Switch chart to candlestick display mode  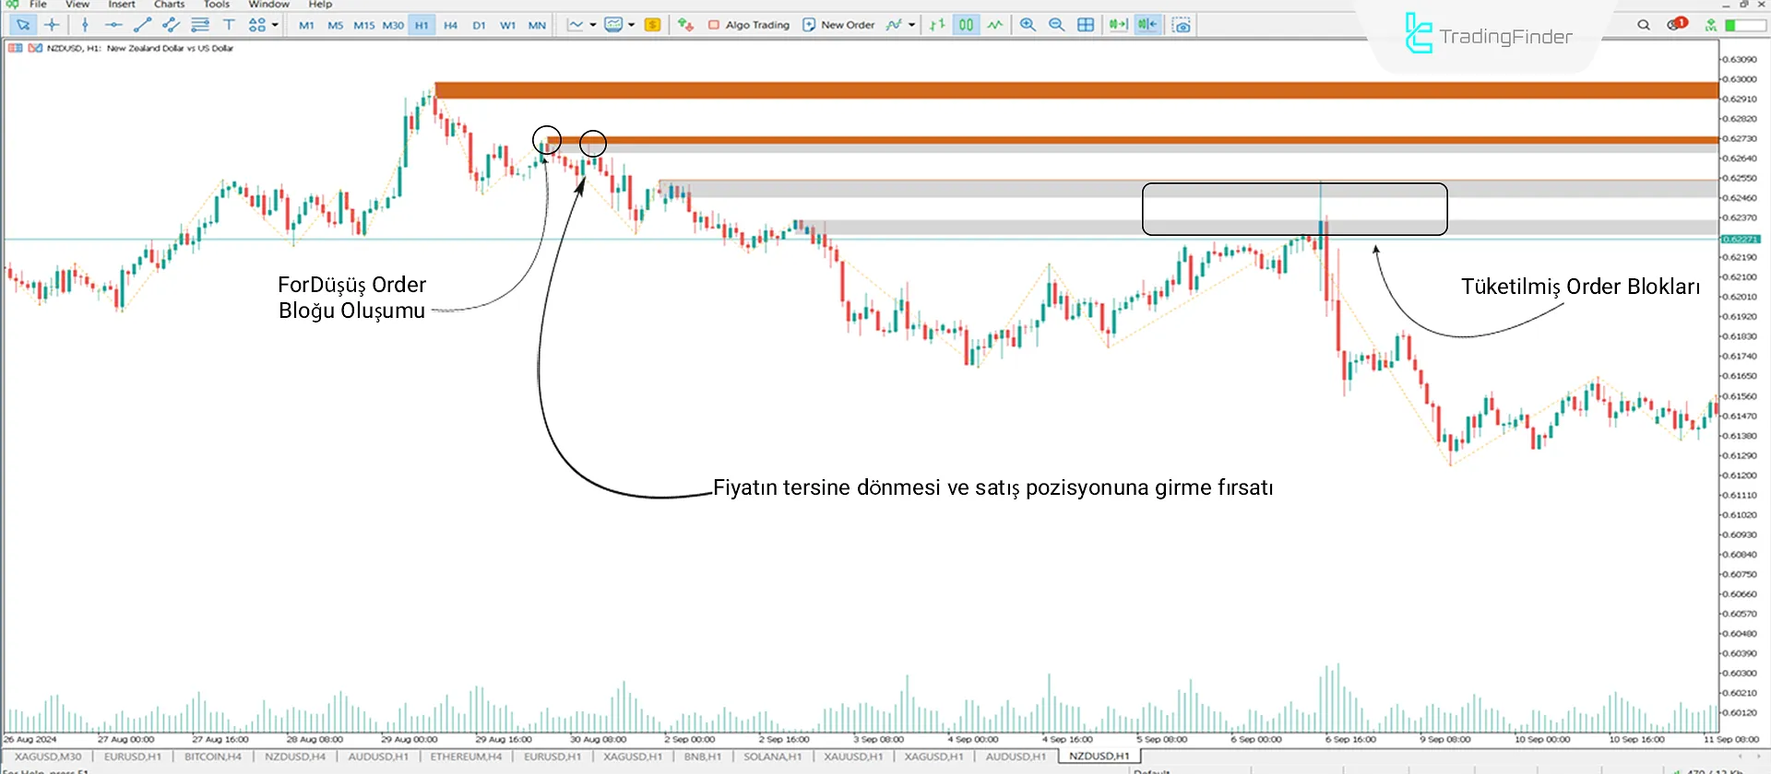click(x=966, y=25)
